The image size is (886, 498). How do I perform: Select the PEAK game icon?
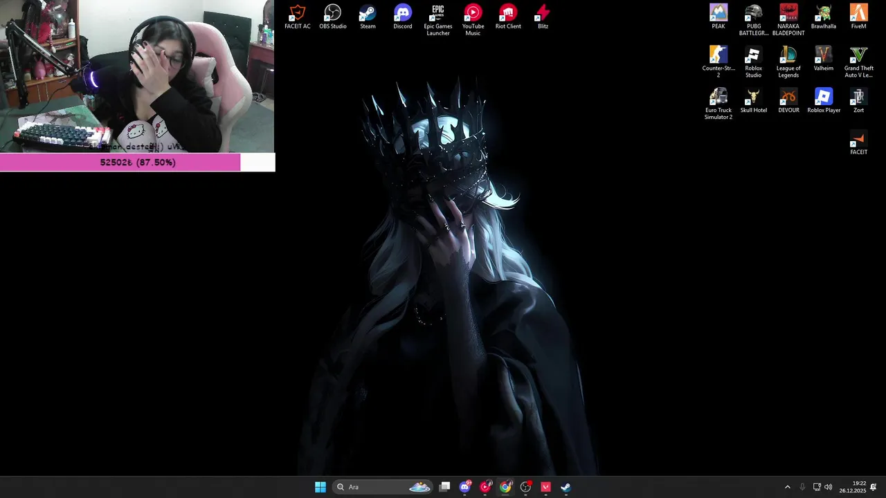[718, 17]
